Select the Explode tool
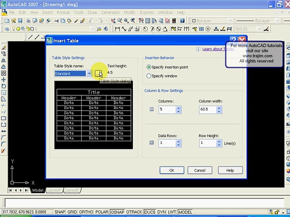Image resolution: width=290 pixels, height=217 pixels. click(x=4, y=151)
